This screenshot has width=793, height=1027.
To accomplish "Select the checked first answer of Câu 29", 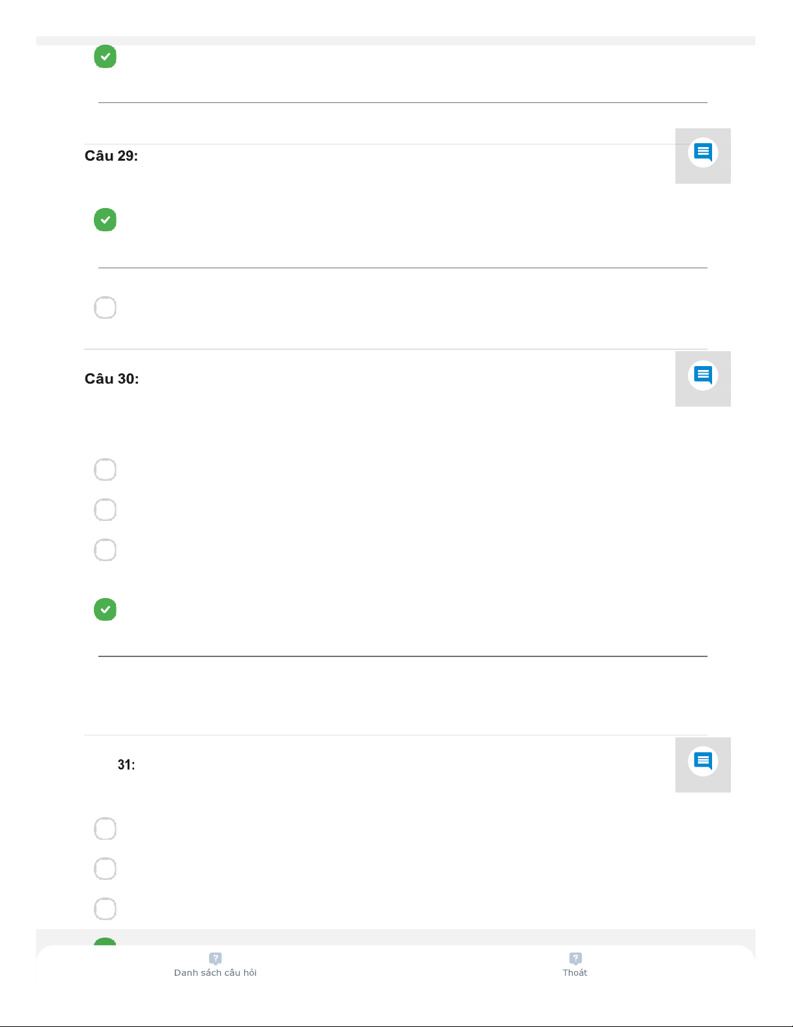I will click(x=105, y=220).
